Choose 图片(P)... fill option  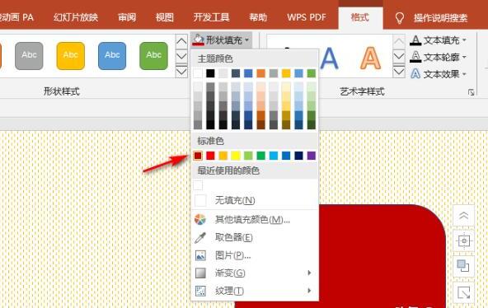click(255, 255)
